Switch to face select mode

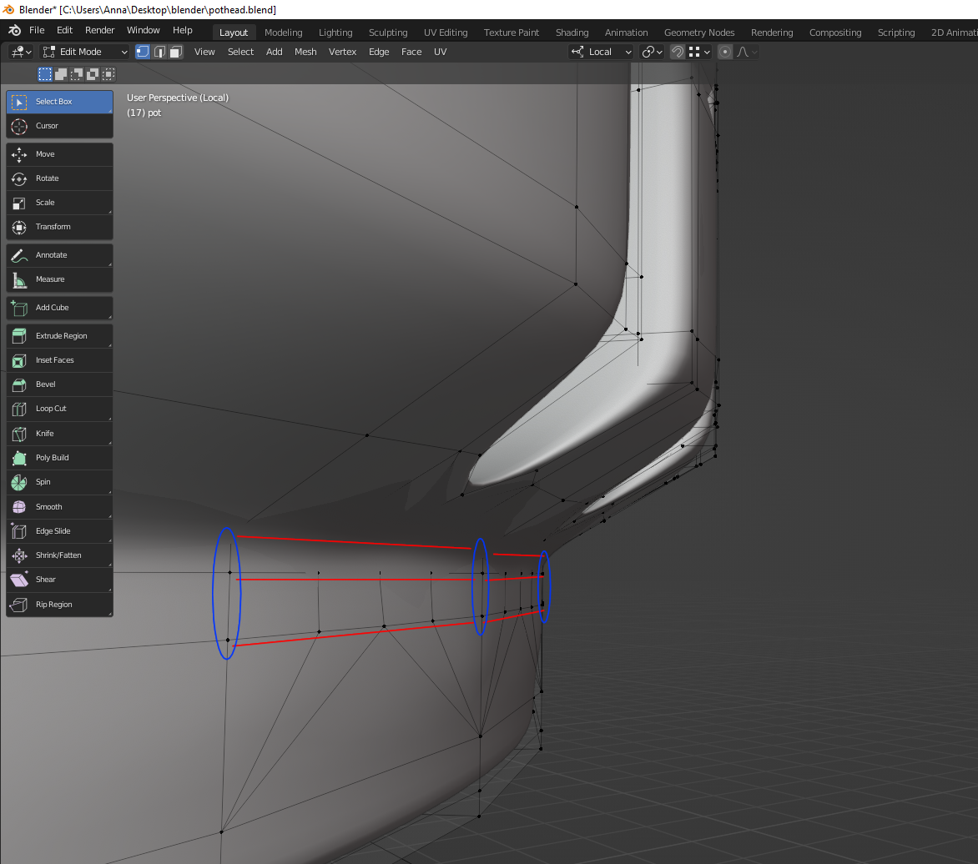176,52
